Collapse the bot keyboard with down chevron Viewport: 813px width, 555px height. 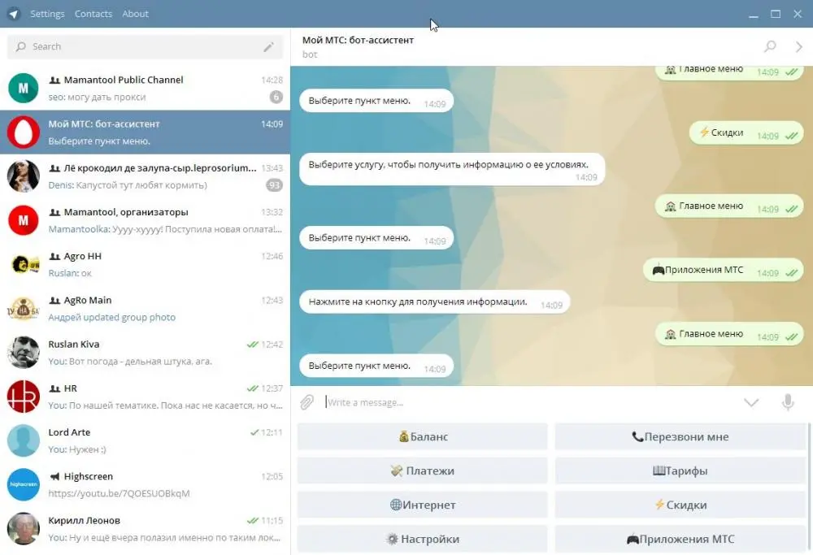click(x=751, y=402)
